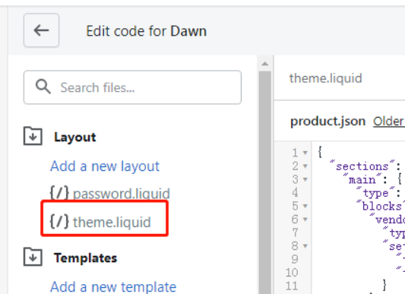Focus the Search files input field

point(132,87)
